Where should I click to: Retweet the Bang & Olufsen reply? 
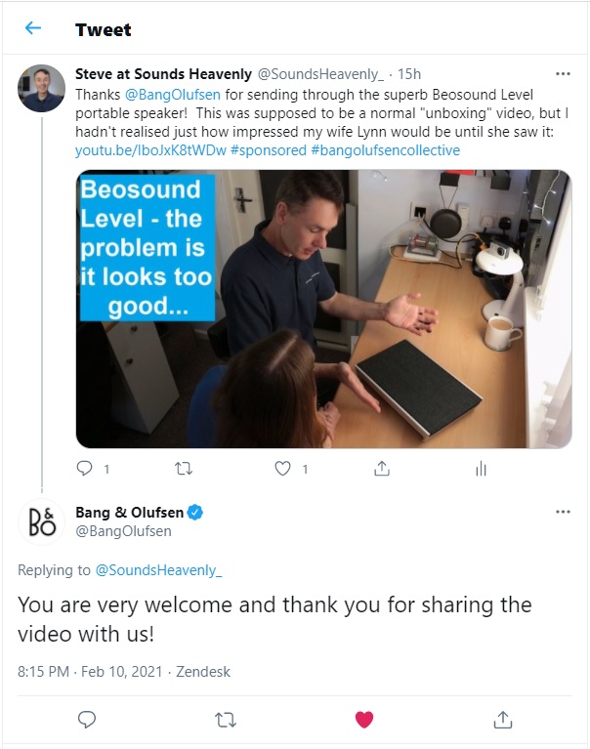(x=225, y=720)
